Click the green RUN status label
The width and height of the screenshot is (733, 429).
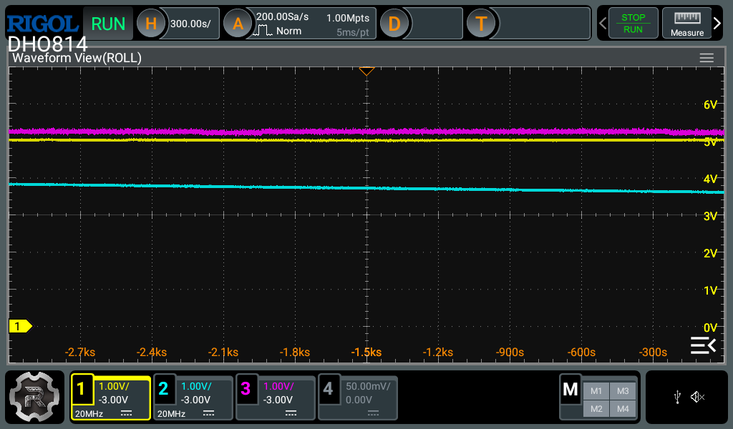coord(108,24)
